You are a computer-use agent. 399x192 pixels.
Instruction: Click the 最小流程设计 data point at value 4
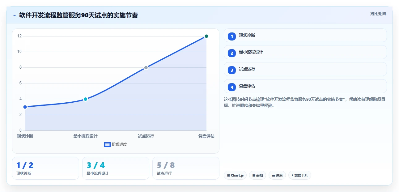86,99
